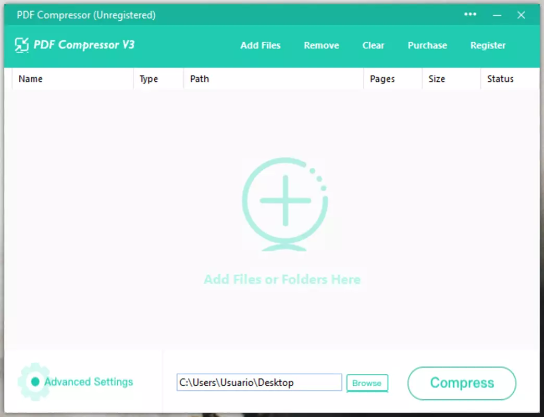
Task: Click the PDF Compressor (Unregistered) window title
Action: pyautogui.click(x=86, y=15)
